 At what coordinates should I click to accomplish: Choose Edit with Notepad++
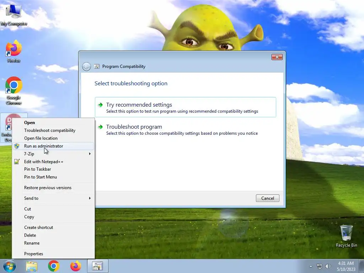(x=53, y=162)
